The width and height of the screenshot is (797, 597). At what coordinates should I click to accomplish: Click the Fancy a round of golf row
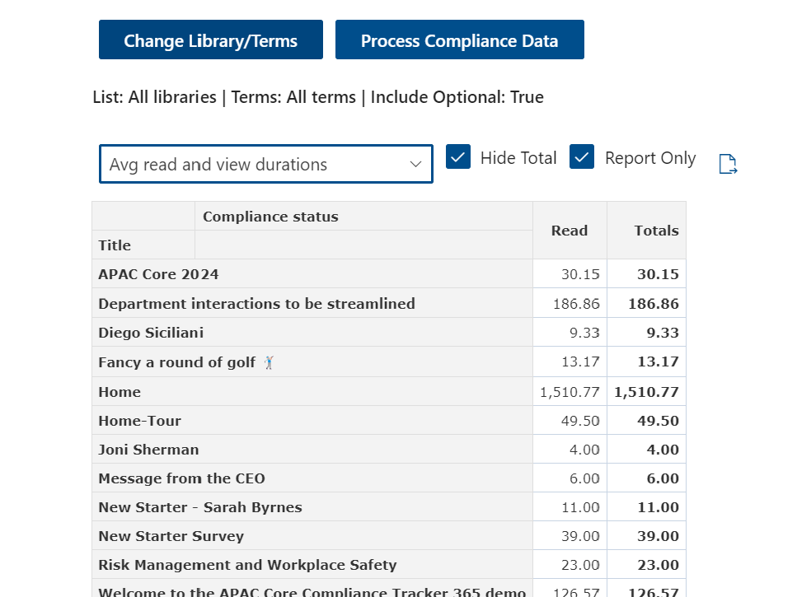point(177,362)
